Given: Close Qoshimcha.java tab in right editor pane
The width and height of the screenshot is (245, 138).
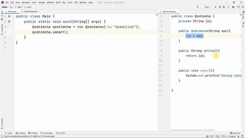Looking at the screenshot, I should [178, 11].
